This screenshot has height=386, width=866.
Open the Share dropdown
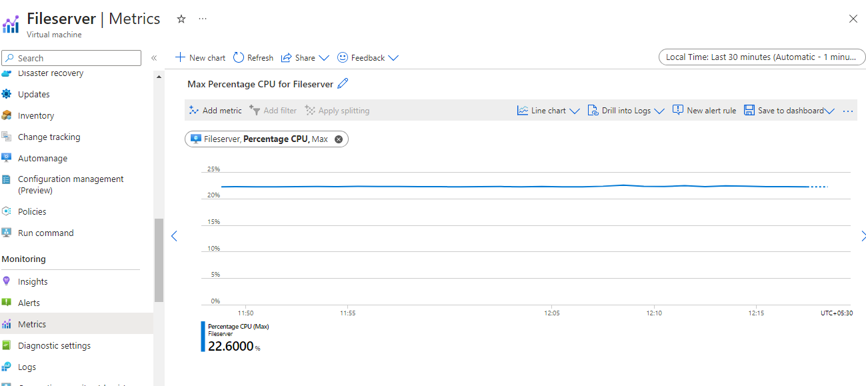click(305, 57)
